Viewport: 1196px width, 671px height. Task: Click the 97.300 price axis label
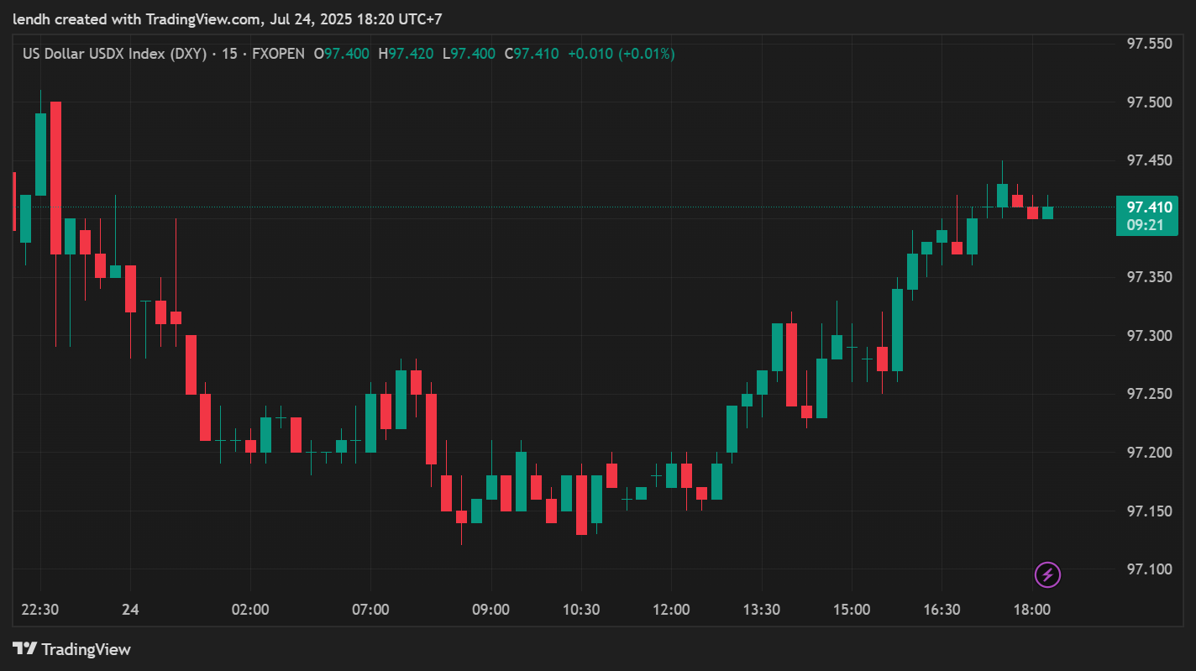(1149, 336)
